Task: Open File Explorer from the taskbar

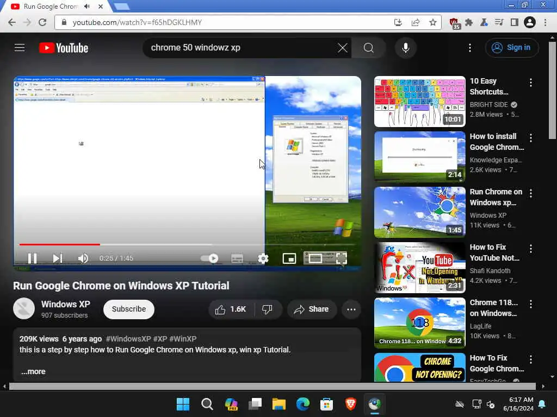Action: tap(279, 404)
